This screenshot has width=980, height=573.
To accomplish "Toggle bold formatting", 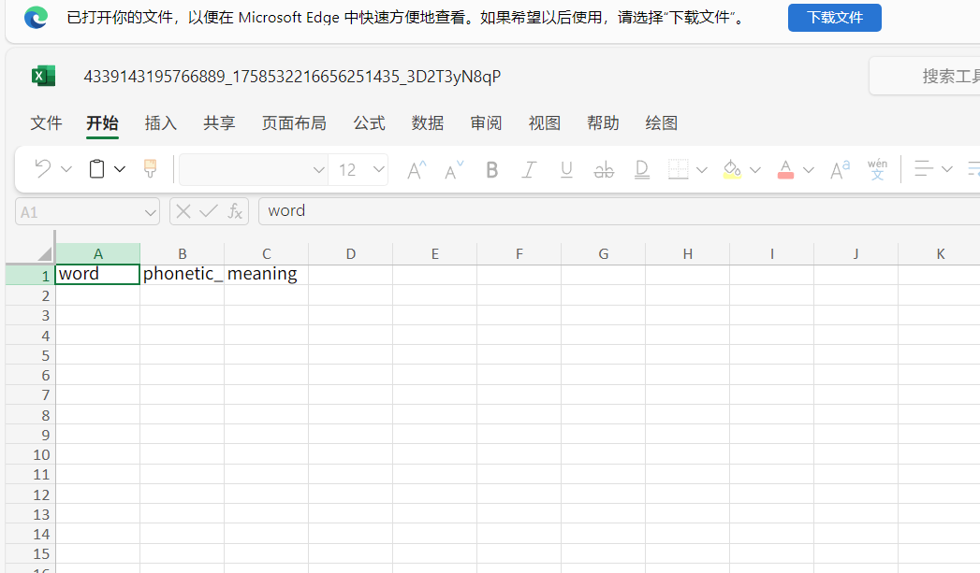I will (x=492, y=170).
